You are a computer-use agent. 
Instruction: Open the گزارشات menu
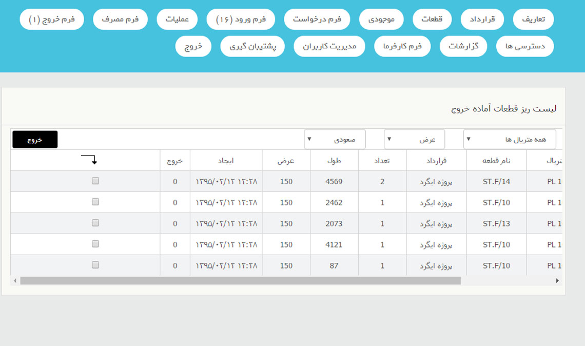(463, 46)
